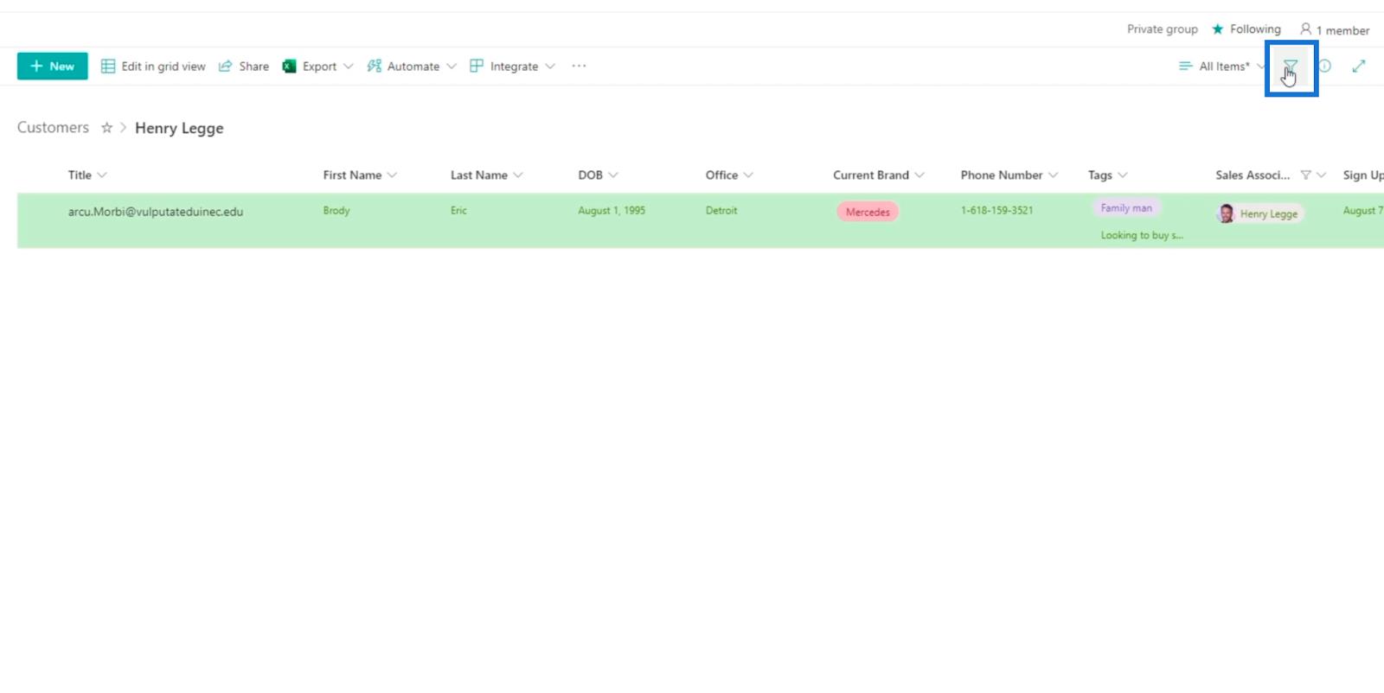Open the information details pane icon
This screenshot has width=1384, height=693.
(1324, 67)
